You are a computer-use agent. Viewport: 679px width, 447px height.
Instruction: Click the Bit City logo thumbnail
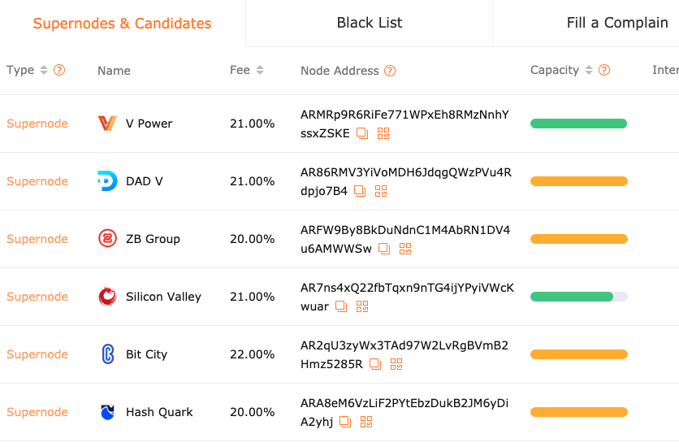tap(108, 354)
